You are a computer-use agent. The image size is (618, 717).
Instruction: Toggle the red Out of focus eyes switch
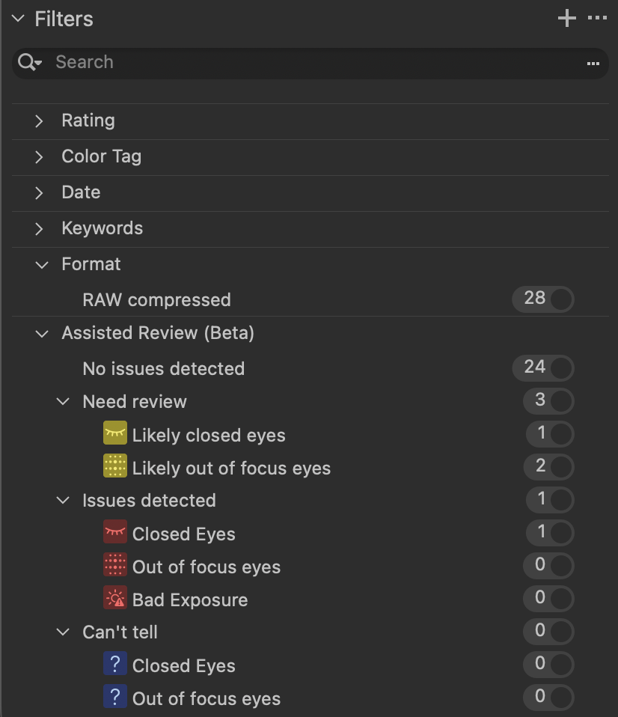[x=548, y=566]
